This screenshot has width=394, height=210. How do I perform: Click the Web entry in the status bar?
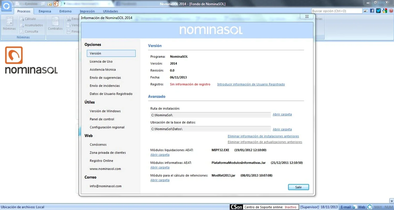click(361, 207)
